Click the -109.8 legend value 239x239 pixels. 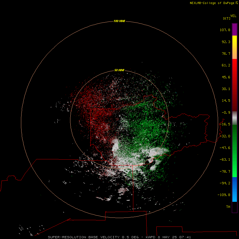[x=224, y=195]
